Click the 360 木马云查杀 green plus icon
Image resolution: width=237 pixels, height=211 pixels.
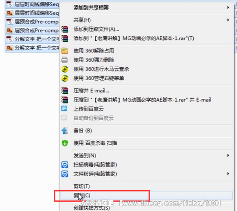65,69
